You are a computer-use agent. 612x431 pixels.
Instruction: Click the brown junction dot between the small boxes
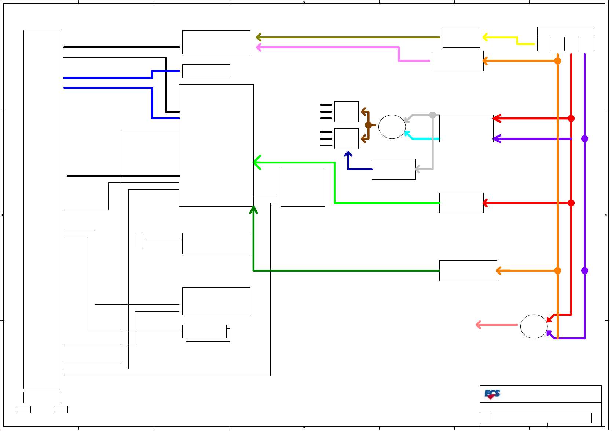pyautogui.click(x=368, y=125)
